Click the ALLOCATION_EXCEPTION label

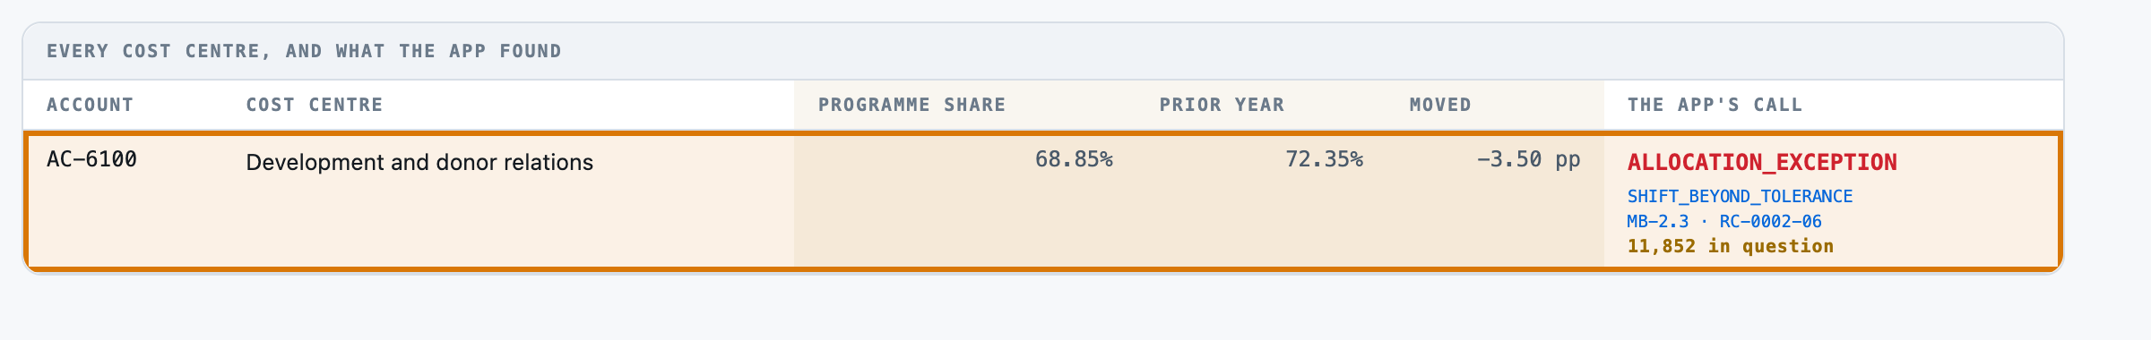coord(1762,162)
